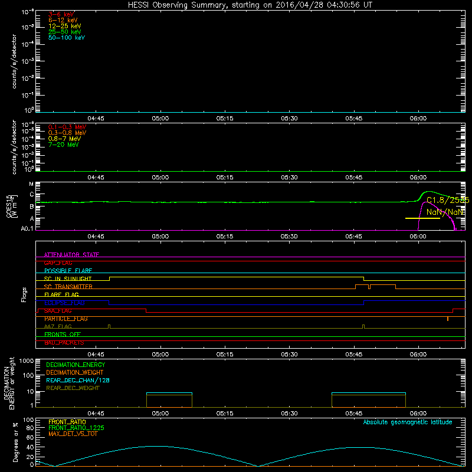This screenshot has width=472, height=472.
Task: Select the SC_TRANSMITTER flag label
Action: point(68,287)
